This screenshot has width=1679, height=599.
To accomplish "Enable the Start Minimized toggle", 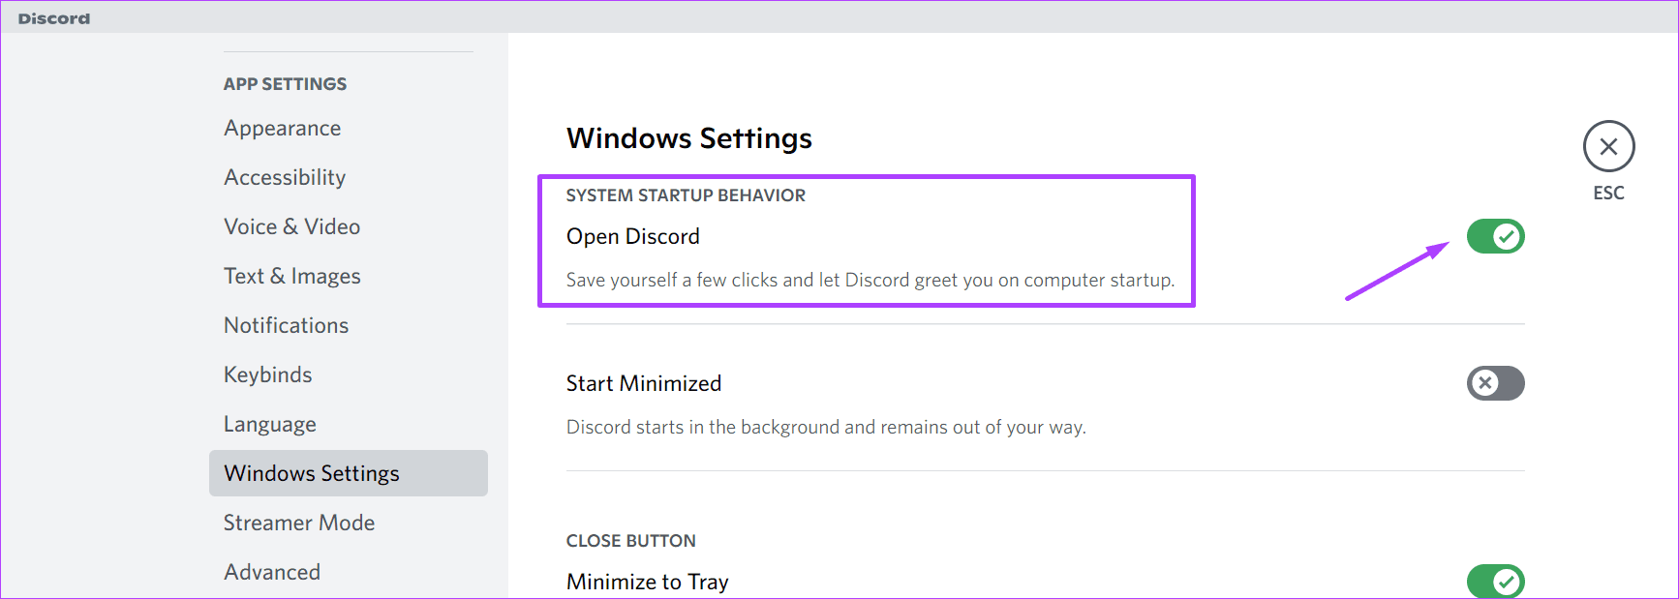I will click(1495, 383).
